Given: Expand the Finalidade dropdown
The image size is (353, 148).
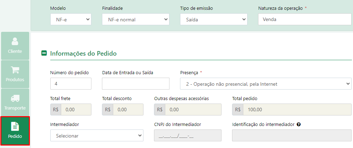Looking at the screenshot, I should pyautogui.click(x=135, y=20).
